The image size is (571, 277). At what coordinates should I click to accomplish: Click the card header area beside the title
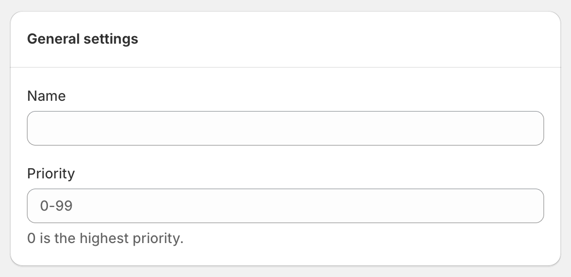[350, 39]
